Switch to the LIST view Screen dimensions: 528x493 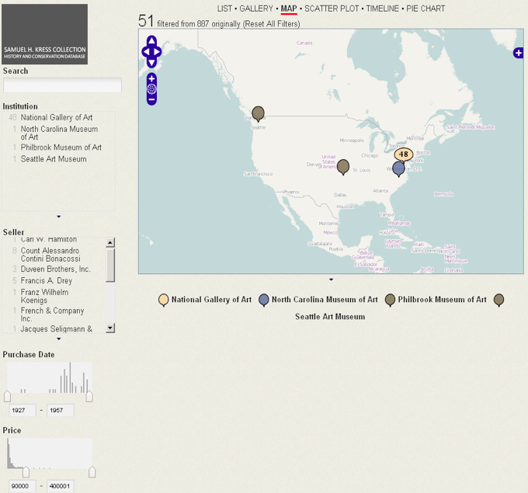224,9
